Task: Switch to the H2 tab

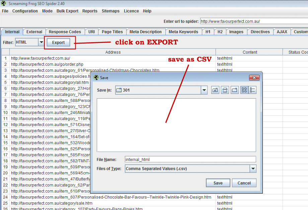Action: [x=220, y=32]
